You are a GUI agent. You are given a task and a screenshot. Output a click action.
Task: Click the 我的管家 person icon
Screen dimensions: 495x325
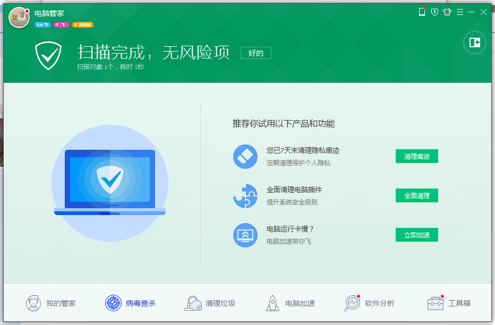click(x=33, y=303)
